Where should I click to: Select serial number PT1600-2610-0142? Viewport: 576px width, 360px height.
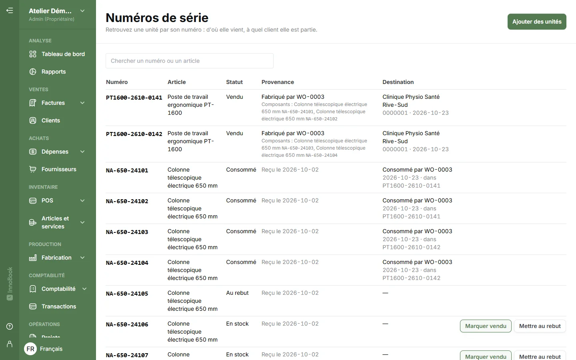(134, 134)
